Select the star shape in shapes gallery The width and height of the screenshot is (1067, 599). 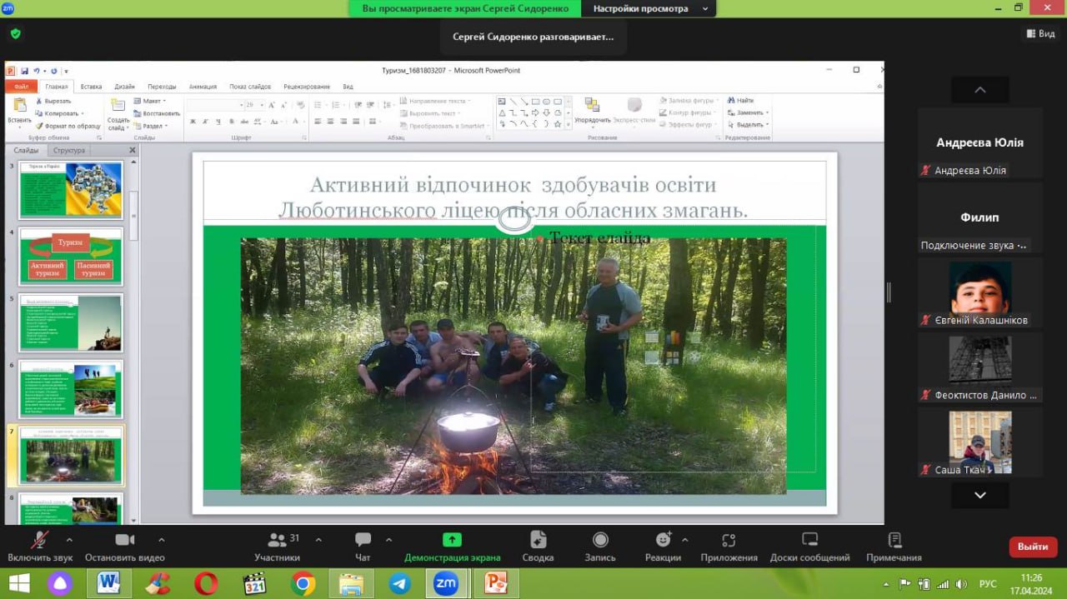click(557, 123)
